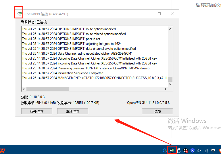Click the 'OpenVPN GUI 11.31.0.0/2.5.8' version text

pyautogui.click(x=148, y=103)
